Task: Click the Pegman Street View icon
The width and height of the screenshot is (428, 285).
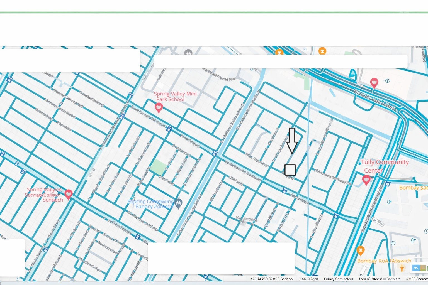Action: coord(402,268)
